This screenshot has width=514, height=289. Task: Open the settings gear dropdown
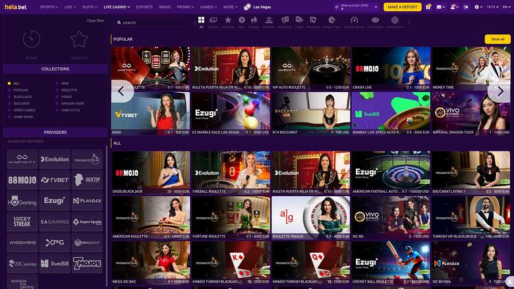point(478,7)
